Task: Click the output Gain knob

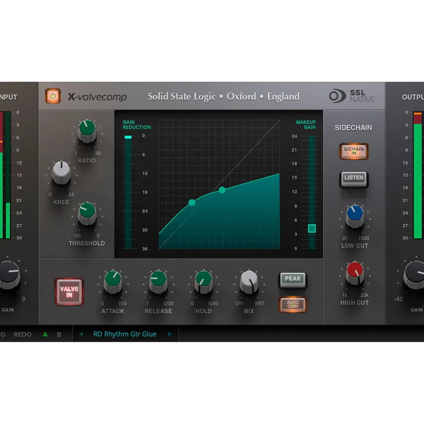Action: tap(414, 275)
